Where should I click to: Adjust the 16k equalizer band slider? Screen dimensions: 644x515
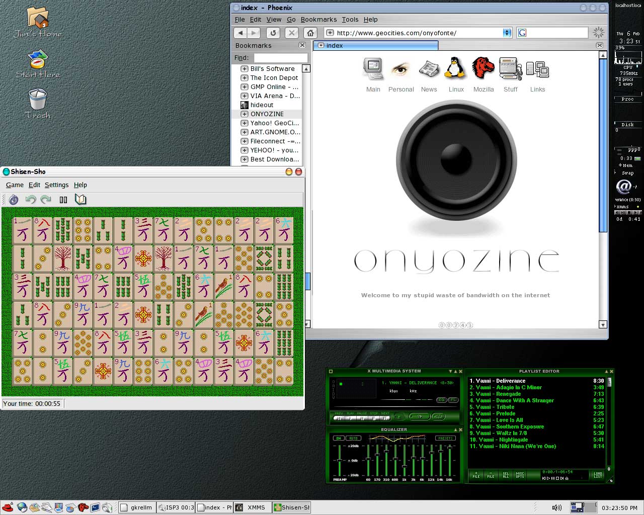(450, 460)
